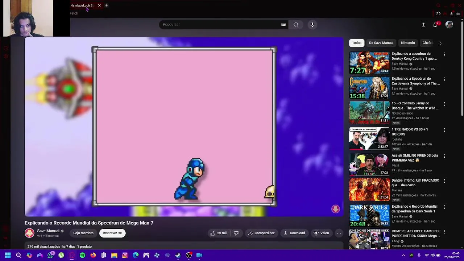Dislike the Mega Man 7 video
The width and height of the screenshot is (464, 261).
pos(236,233)
